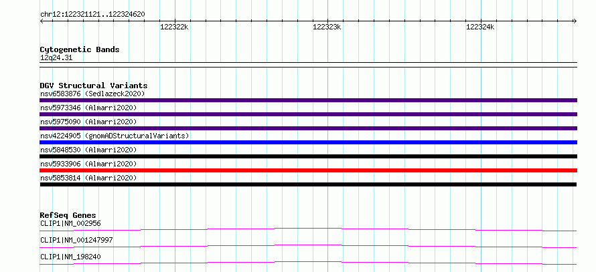This screenshot has height=272, width=596.
Task: Click the purple bar for nsv6583876
Action: (x=308, y=100)
